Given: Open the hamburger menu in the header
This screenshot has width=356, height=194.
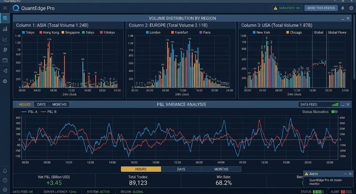Looking at the screenshot, I should [x=5, y=8].
